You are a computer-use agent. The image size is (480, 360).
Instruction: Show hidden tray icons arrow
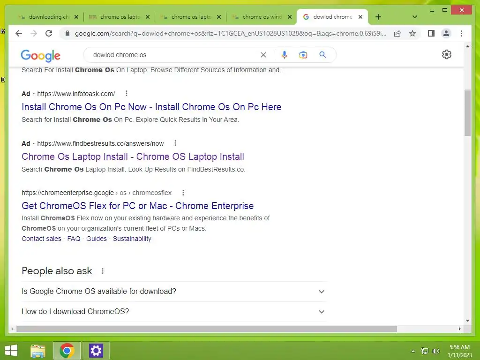coord(413,351)
